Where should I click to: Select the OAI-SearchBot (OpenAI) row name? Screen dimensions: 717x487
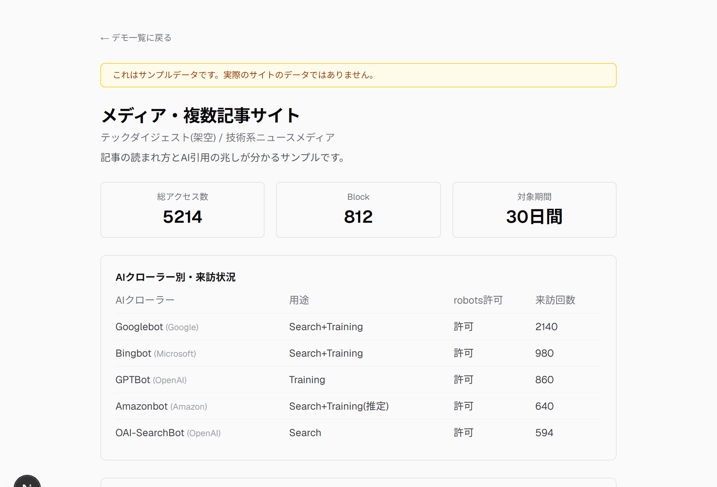[168, 433]
